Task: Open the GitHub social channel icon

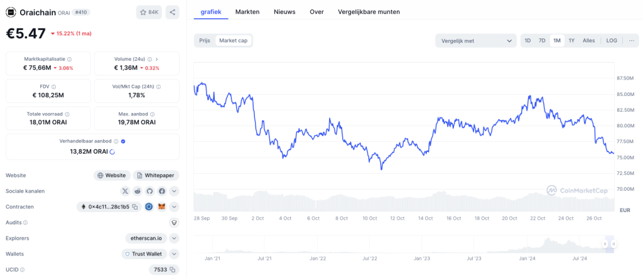Action: click(x=149, y=191)
